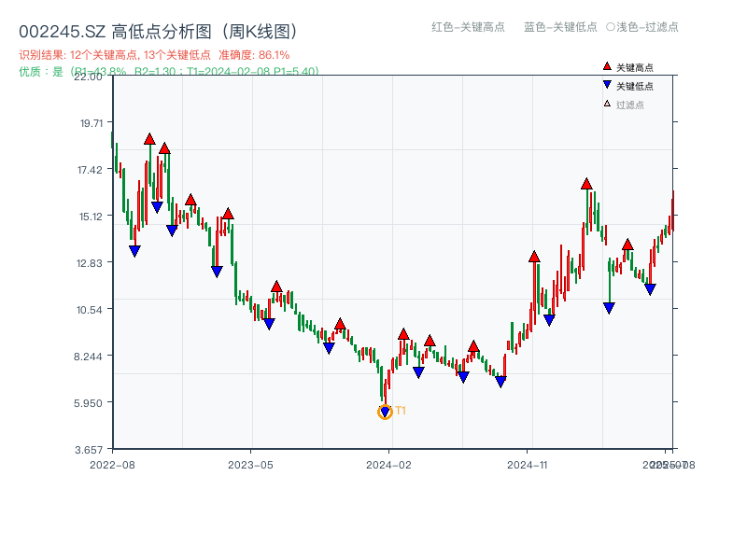Click the orange T1 label text

click(x=401, y=411)
